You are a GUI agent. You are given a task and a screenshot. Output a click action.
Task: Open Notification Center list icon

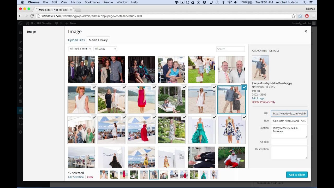point(311,2)
